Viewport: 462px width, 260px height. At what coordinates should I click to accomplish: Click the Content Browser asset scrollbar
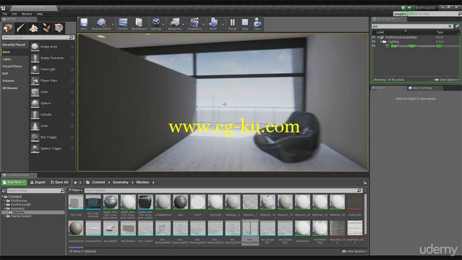(x=366, y=215)
